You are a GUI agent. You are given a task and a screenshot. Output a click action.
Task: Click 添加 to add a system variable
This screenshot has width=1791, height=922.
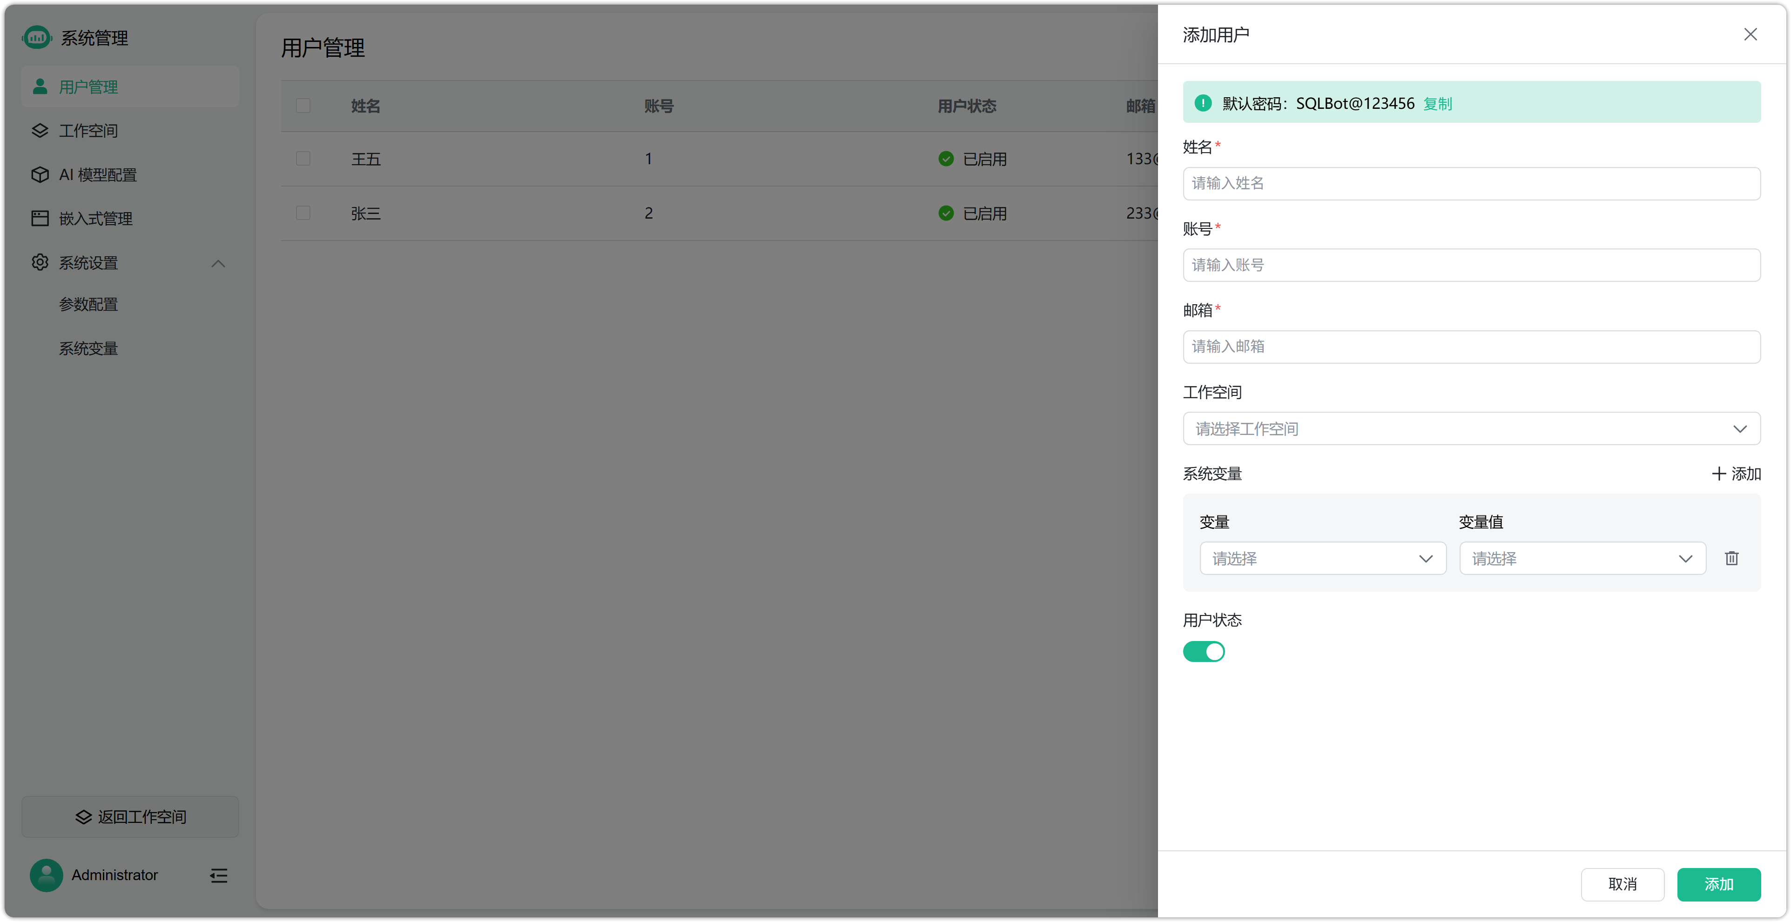1736,473
